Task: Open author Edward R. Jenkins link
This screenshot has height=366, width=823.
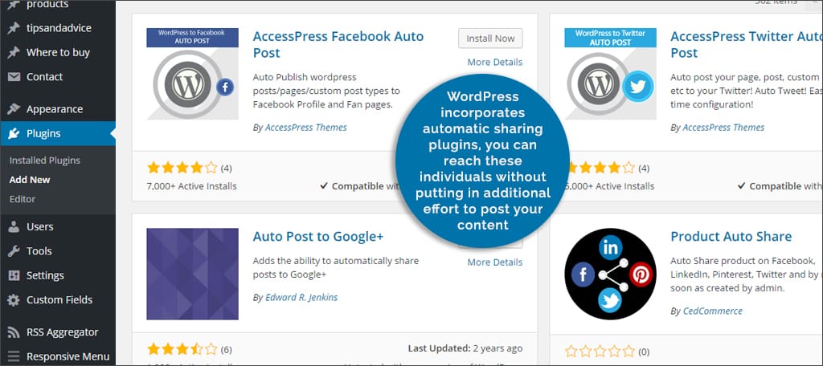Action: coord(301,297)
